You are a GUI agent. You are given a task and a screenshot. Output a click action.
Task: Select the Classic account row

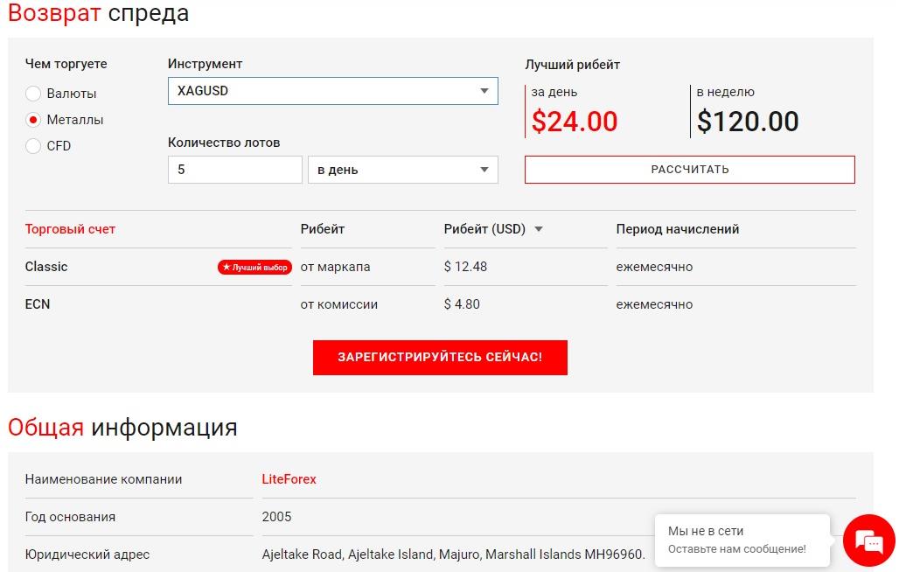pos(441,267)
